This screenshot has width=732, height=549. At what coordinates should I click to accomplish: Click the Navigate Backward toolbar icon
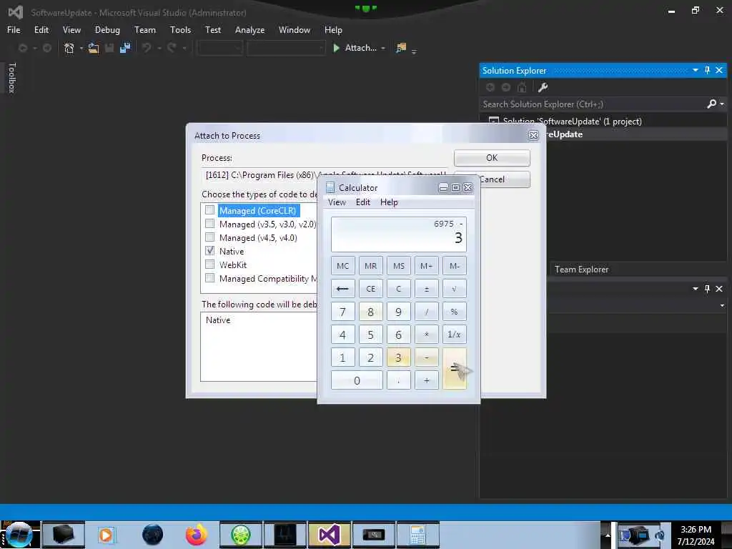(23, 48)
